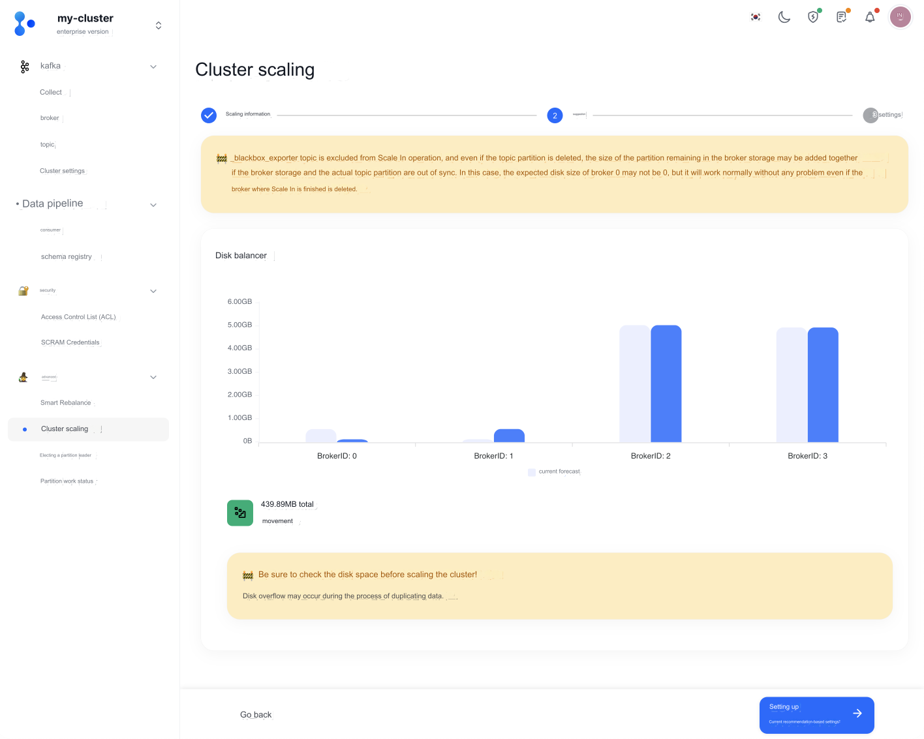Open the shield status icon in header
This screenshot has height=739, width=924.
[x=813, y=17]
